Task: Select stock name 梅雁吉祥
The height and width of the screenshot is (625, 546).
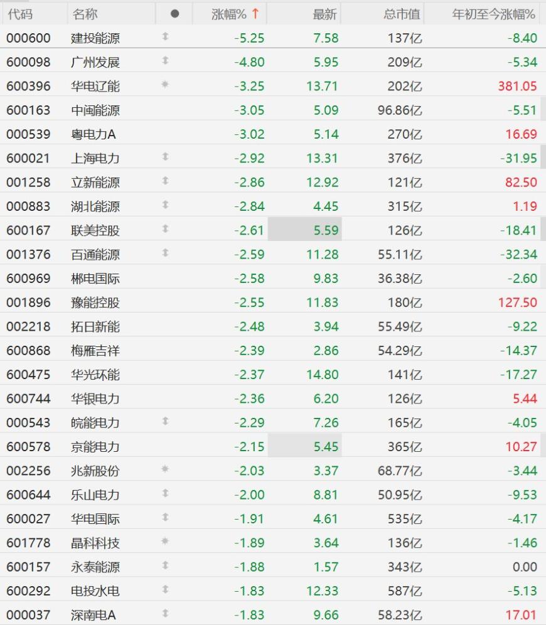Action: point(95,350)
